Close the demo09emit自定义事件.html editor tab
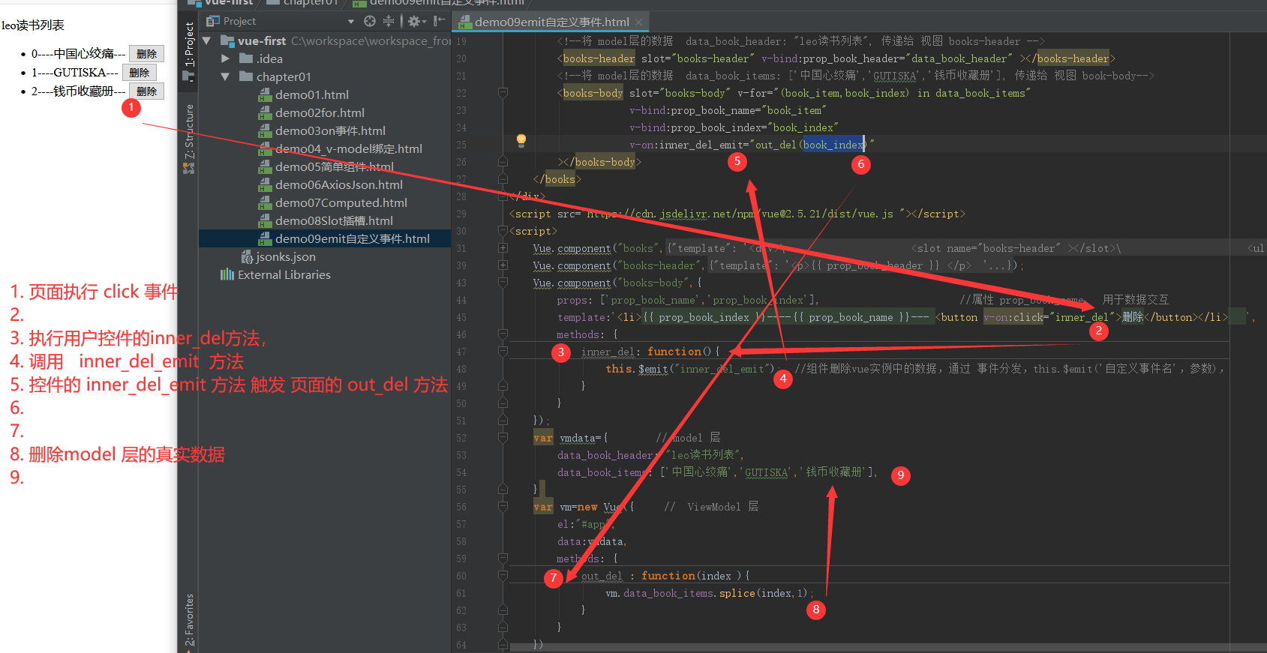This screenshot has width=1267, height=653. [638, 22]
